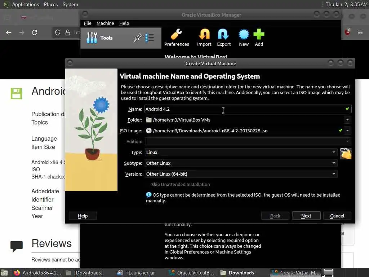The width and height of the screenshot is (369, 277).
Task: Open the Tools list menu icon
Action: click(150, 38)
